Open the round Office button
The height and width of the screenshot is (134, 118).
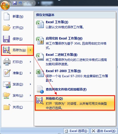point(5,5)
